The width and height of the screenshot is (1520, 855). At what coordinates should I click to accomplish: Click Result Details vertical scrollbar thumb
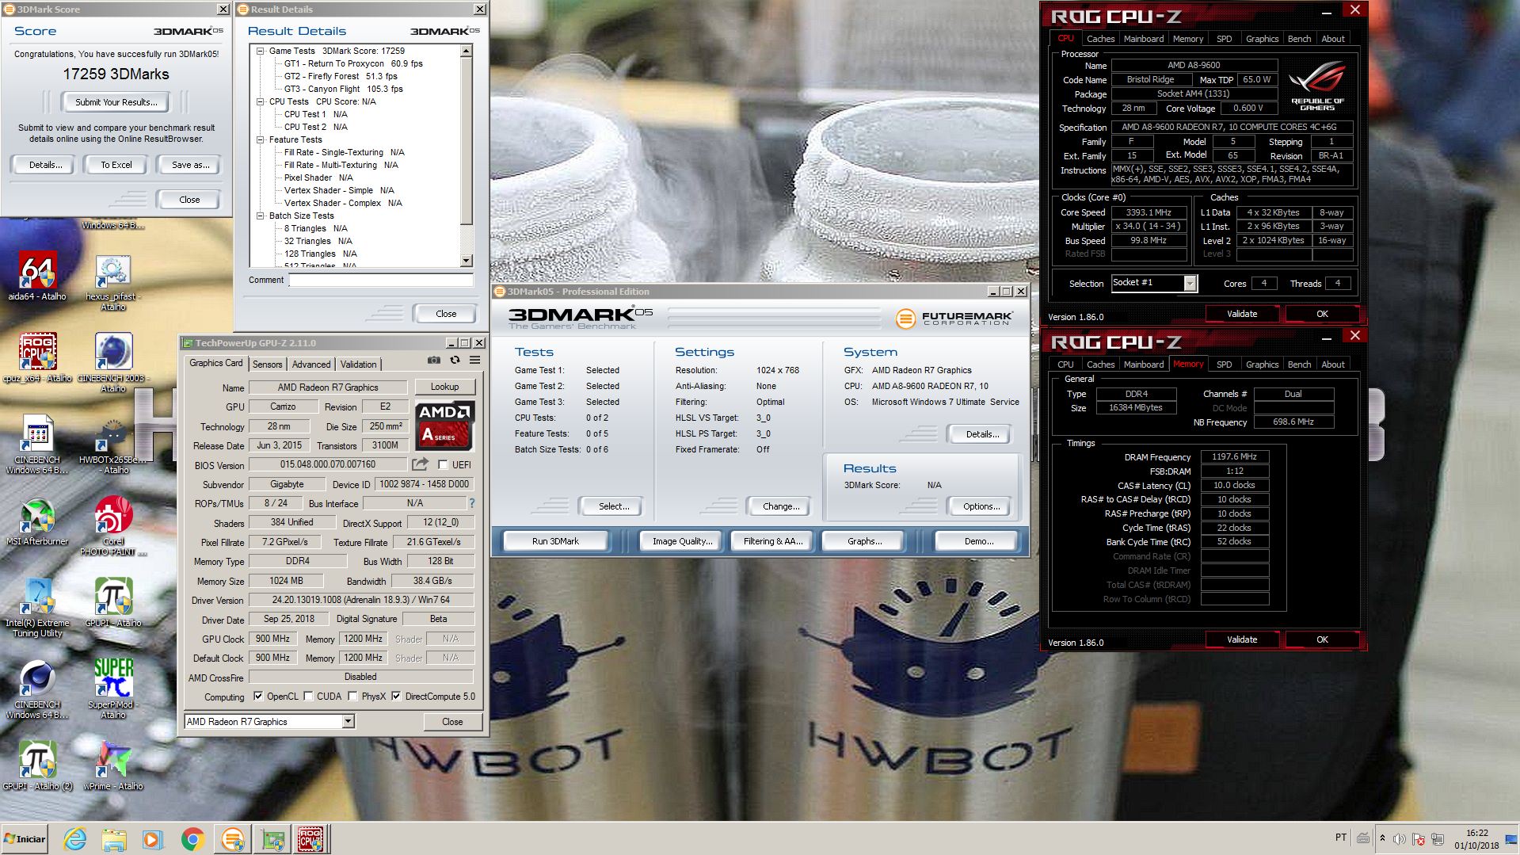pyautogui.click(x=466, y=141)
